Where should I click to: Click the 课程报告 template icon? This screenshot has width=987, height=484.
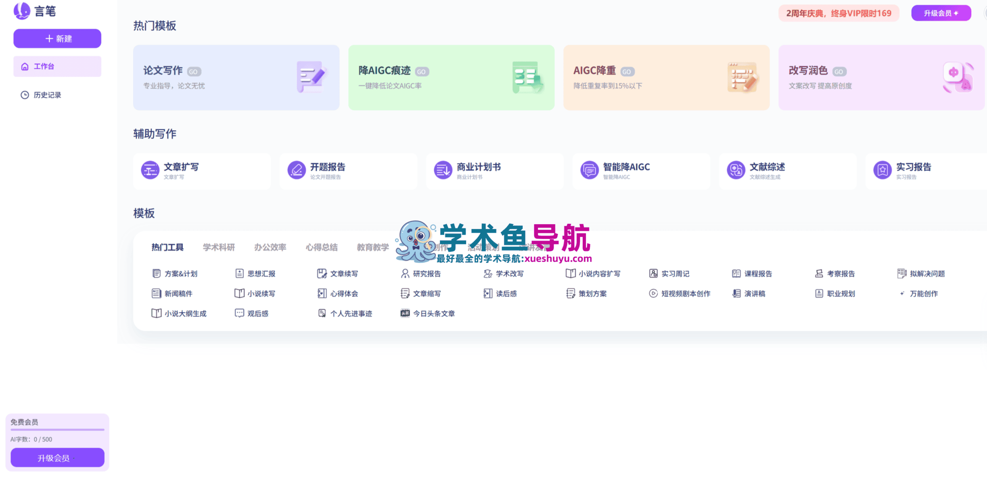pyautogui.click(x=736, y=273)
